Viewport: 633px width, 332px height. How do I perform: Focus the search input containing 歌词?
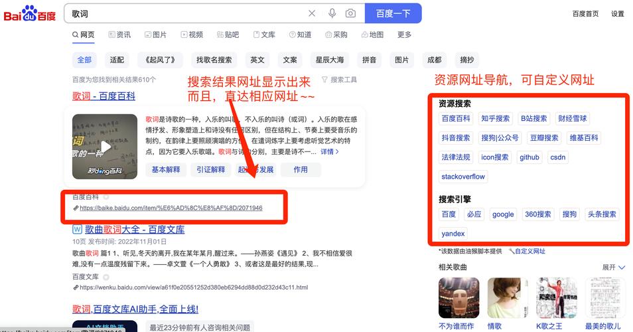click(186, 13)
